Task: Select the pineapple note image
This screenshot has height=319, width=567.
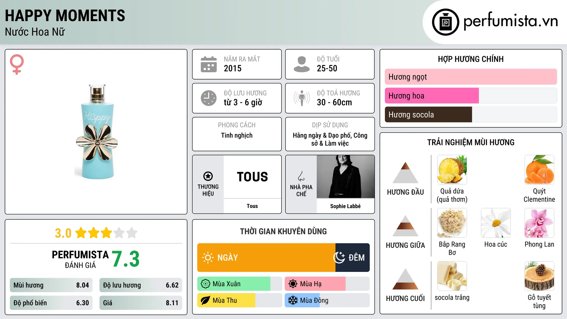Action: [x=452, y=170]
